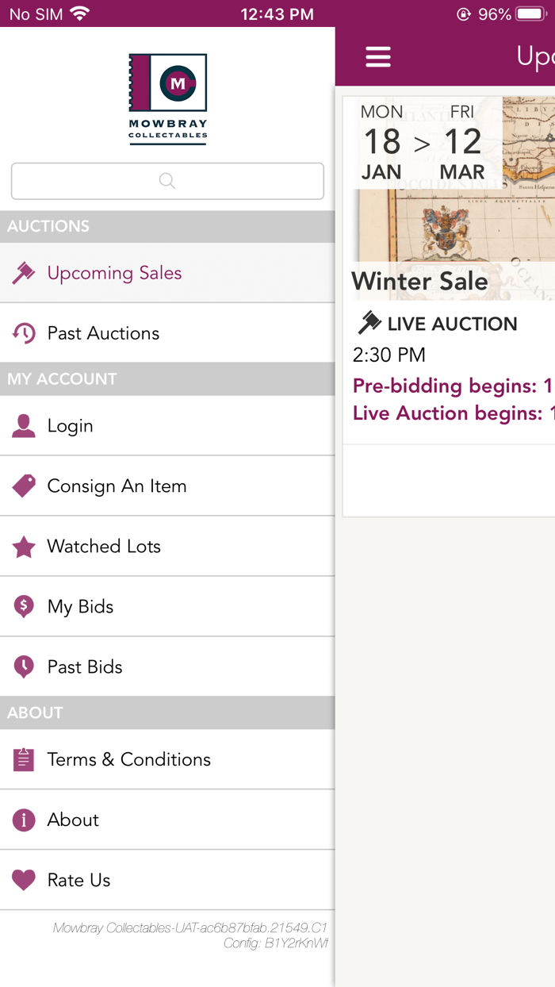Open Upcoming Sales from the sidebar

point(114,272)
